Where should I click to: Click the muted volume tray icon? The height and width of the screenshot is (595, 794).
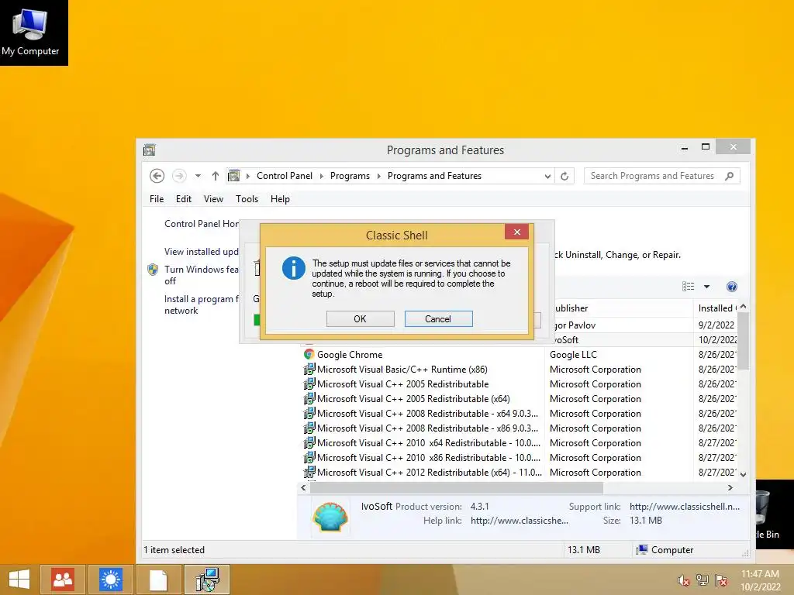tap(684, 580)
